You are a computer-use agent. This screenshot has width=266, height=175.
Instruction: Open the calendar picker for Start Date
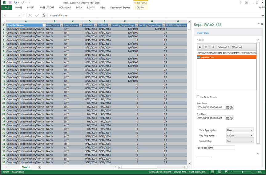click(x=228, y=107)
